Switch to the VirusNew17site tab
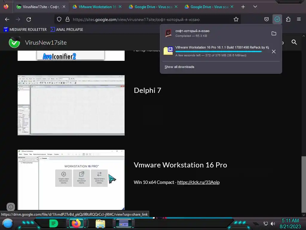 tap(41, 7)
